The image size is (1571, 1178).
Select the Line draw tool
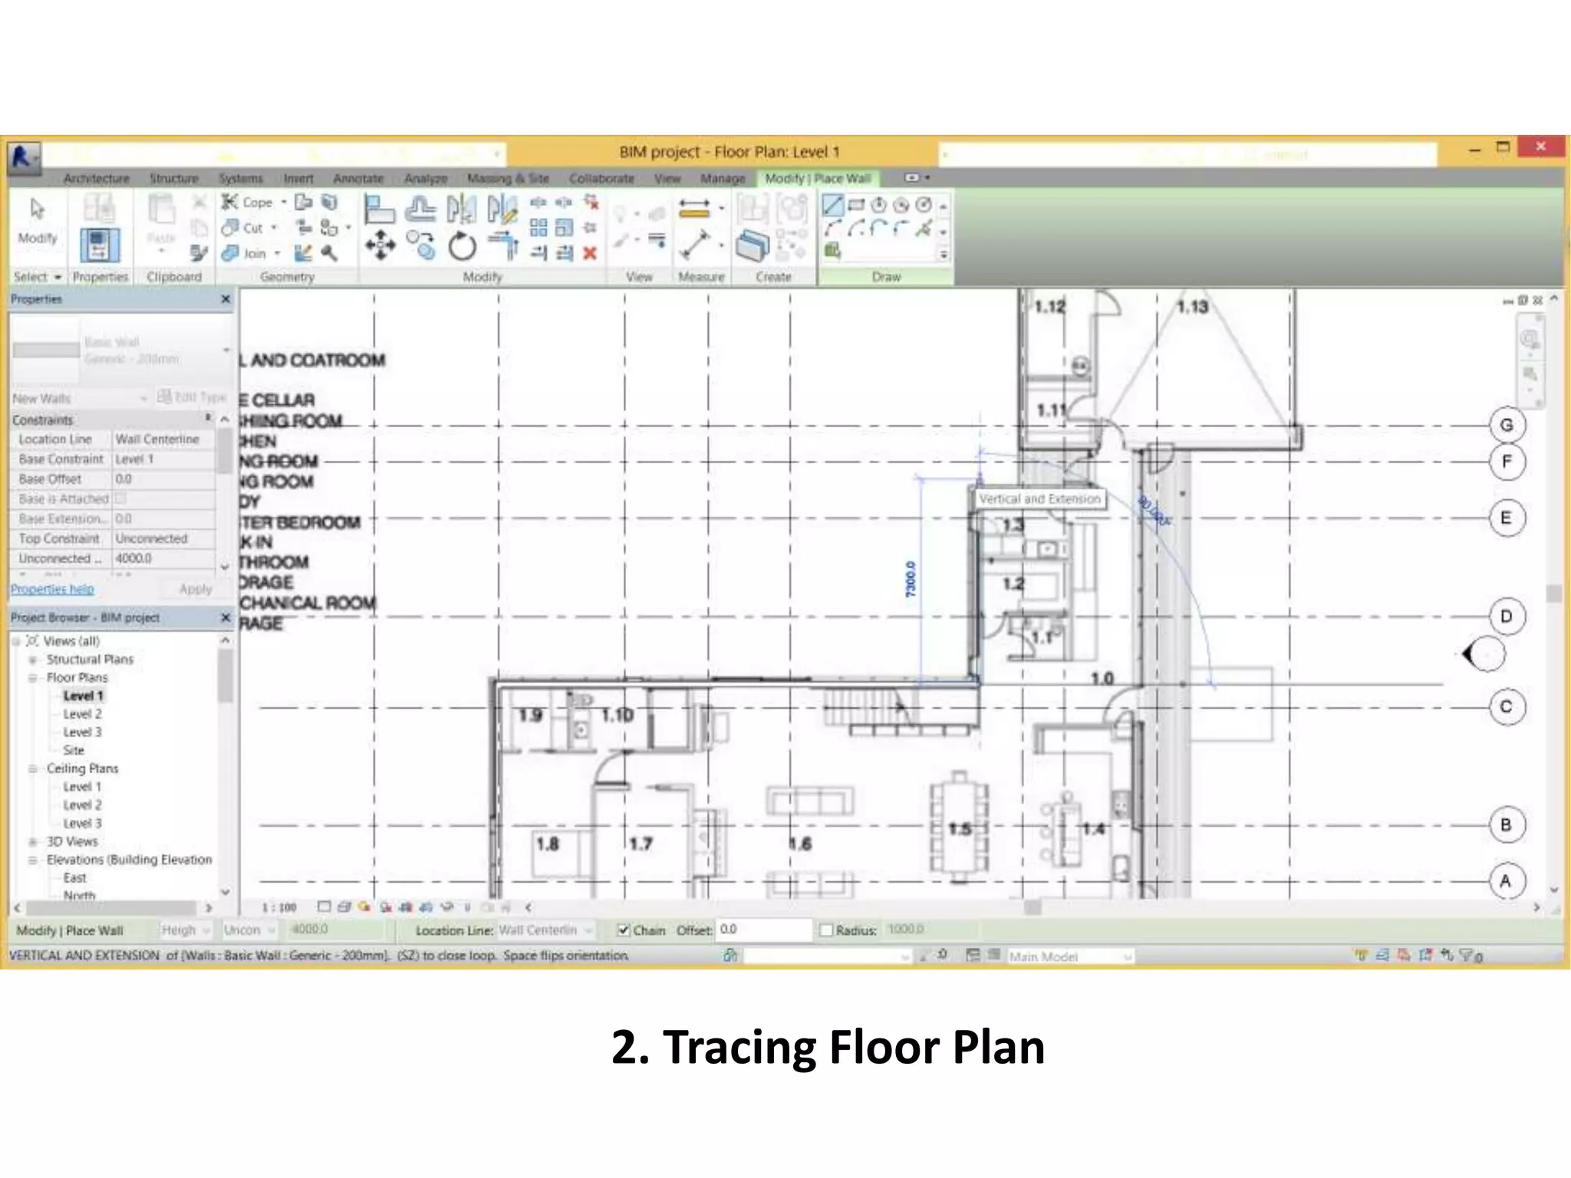click(833, 206)
